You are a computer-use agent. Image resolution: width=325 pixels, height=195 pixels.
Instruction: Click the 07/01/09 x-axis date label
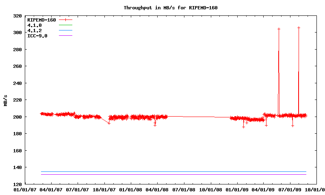pos(290,189)
